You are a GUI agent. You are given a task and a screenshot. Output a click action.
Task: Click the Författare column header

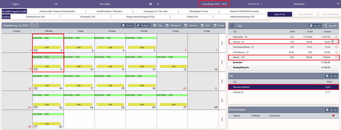pyautogui.click(x=256, y=116)
